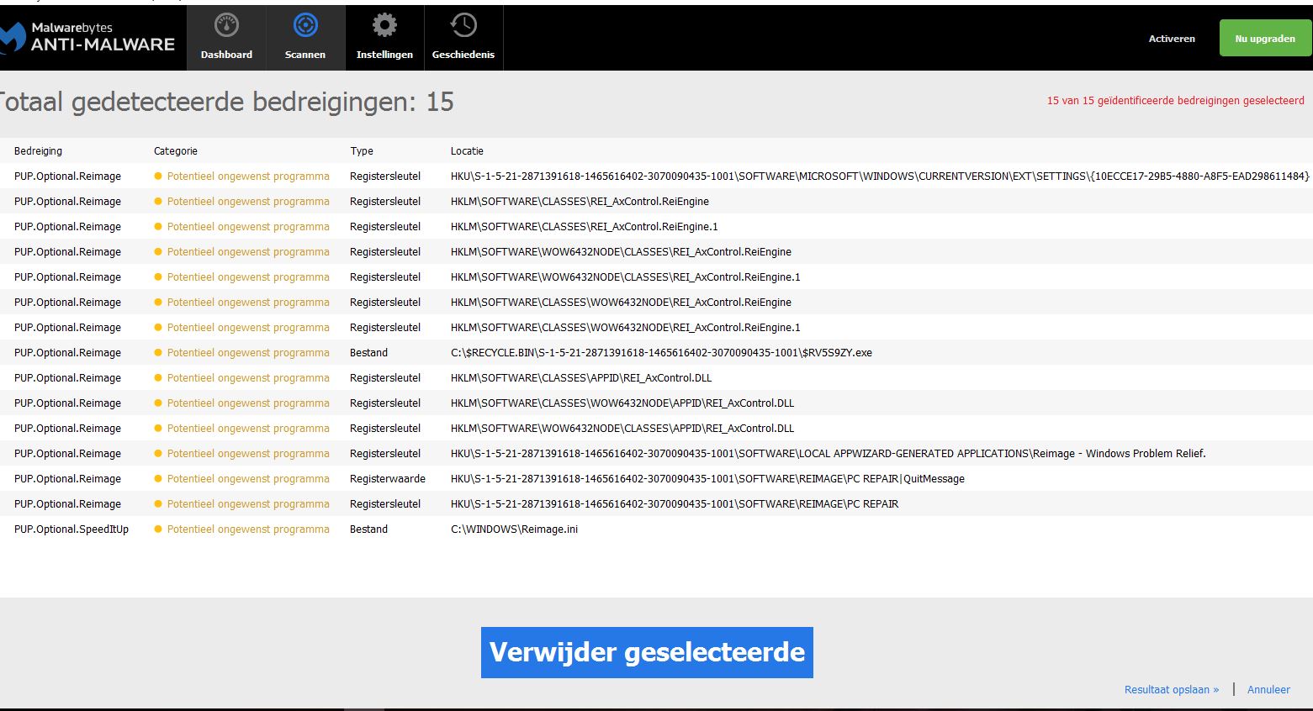Open Geschiedenis clock icon
The width and height of the screenshot is (1313, 711).
point(463,26)
